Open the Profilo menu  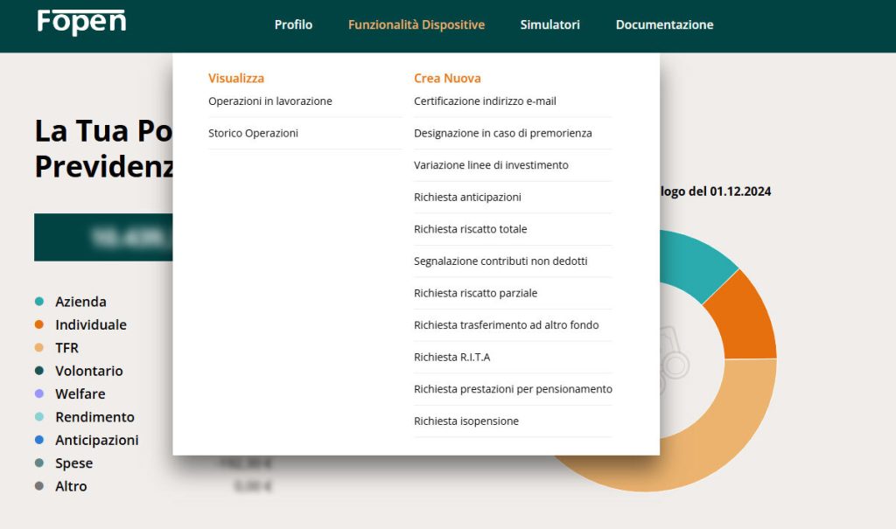tap(293, 24)
